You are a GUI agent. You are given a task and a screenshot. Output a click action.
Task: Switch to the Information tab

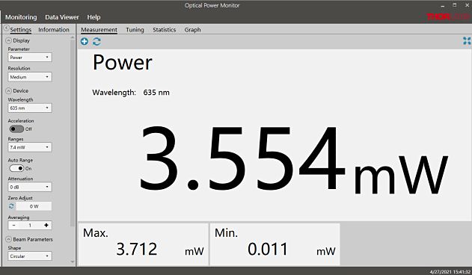click(x=54, y=30)
